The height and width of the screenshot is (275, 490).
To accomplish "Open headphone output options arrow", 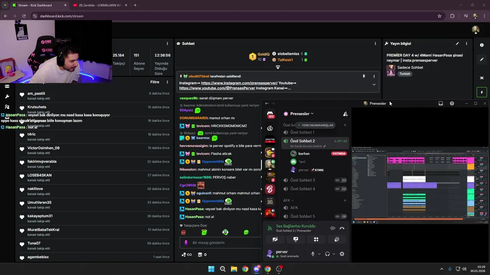I will pyautogui.click(x=334, y=254).
